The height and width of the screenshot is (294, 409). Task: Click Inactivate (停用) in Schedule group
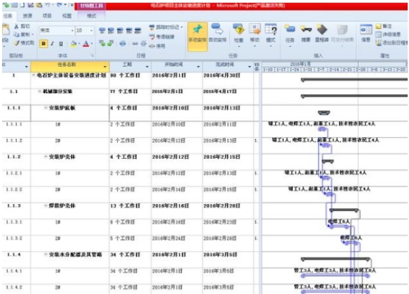click(157, 46)
